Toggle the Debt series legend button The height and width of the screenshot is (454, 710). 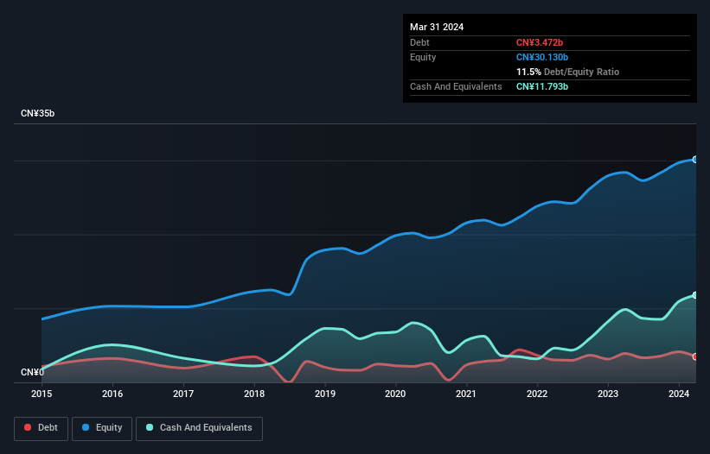tap(42, 428)
